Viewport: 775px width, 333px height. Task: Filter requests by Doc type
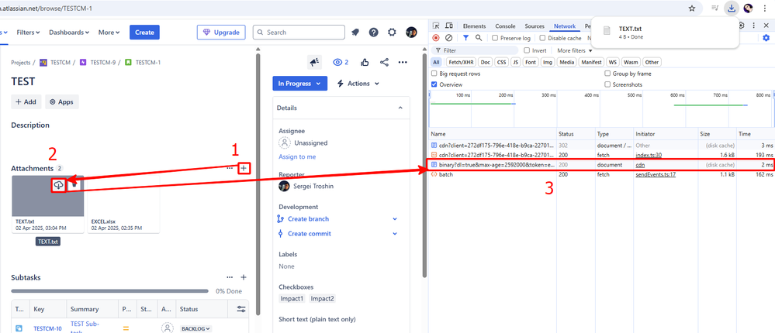click(486, 62)
